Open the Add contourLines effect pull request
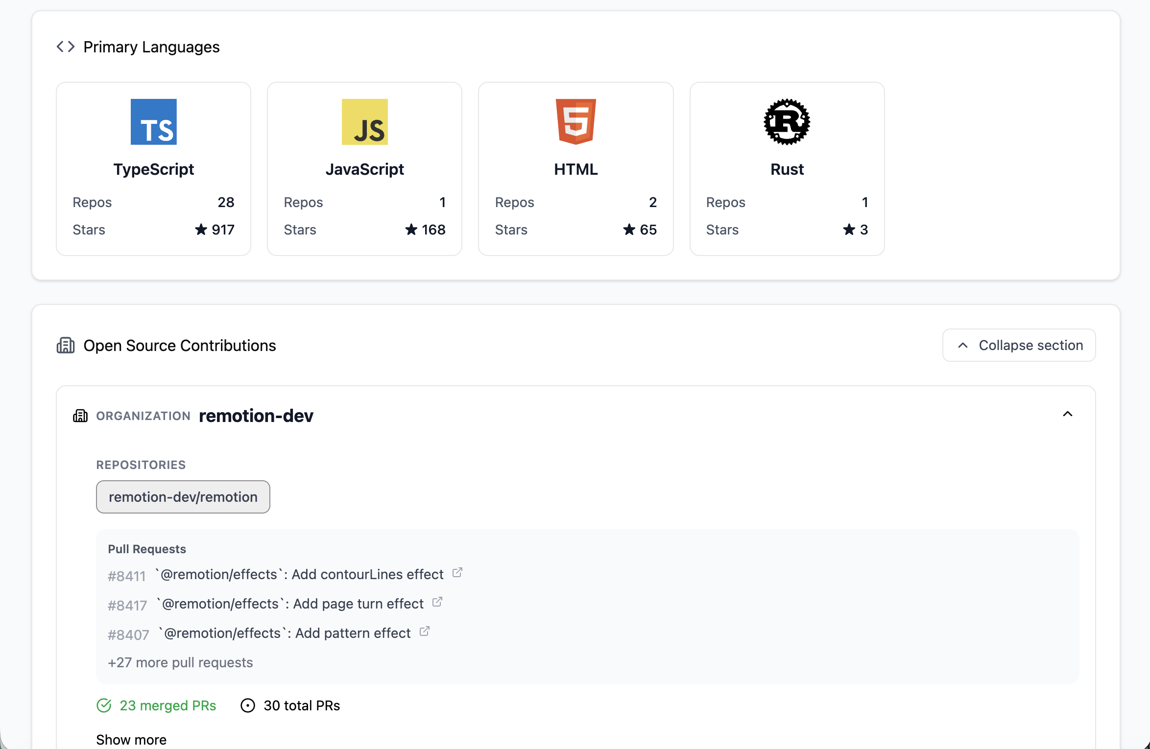The width and height of the screenshot is (1150, 749). (x=299, y=574)
